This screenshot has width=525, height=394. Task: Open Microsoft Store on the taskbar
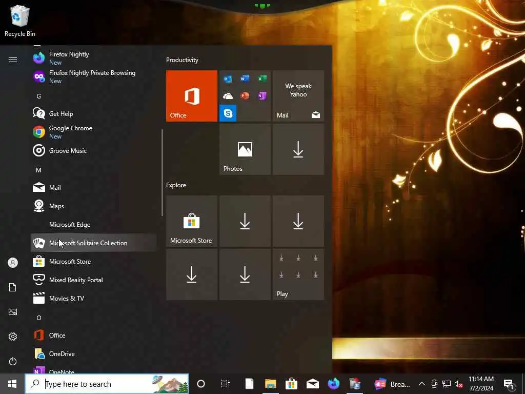(x=292, y=384)
